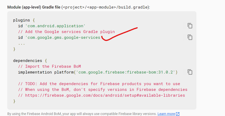
Task: Copy the firebase-bom implementation platform line
Action: [190, 72]
